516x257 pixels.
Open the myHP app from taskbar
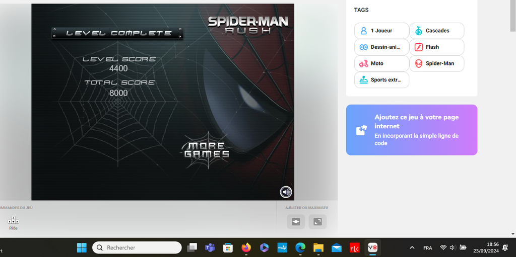click(x=282, y=247)
